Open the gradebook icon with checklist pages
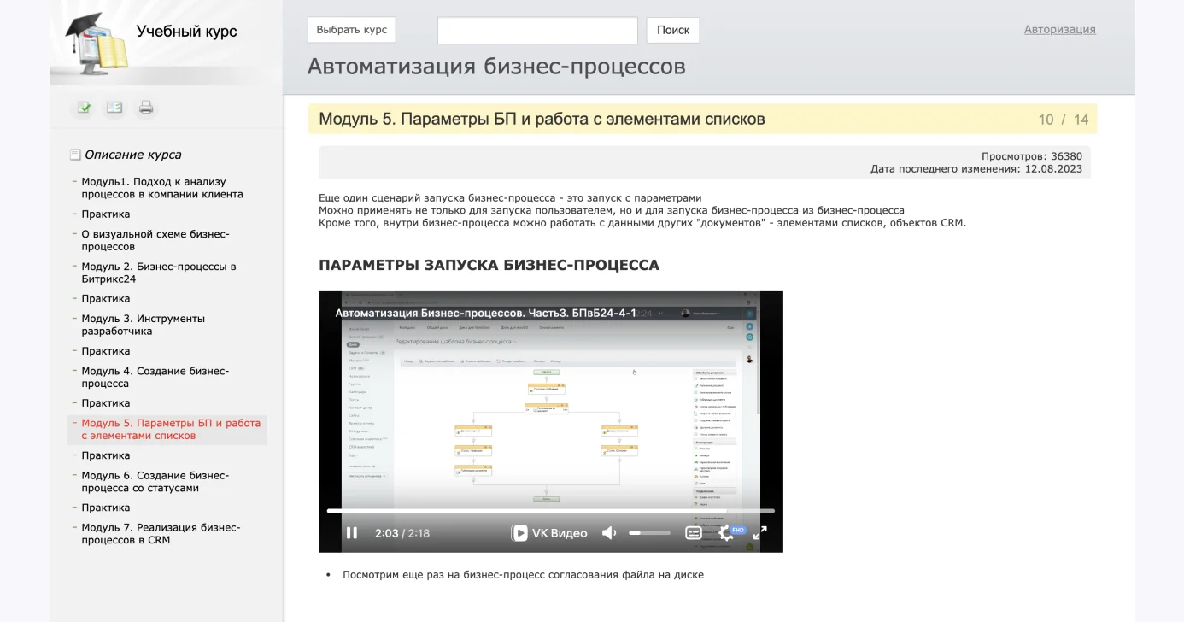Viewport: 1184px width, 622px height. [x=114, y=108]
